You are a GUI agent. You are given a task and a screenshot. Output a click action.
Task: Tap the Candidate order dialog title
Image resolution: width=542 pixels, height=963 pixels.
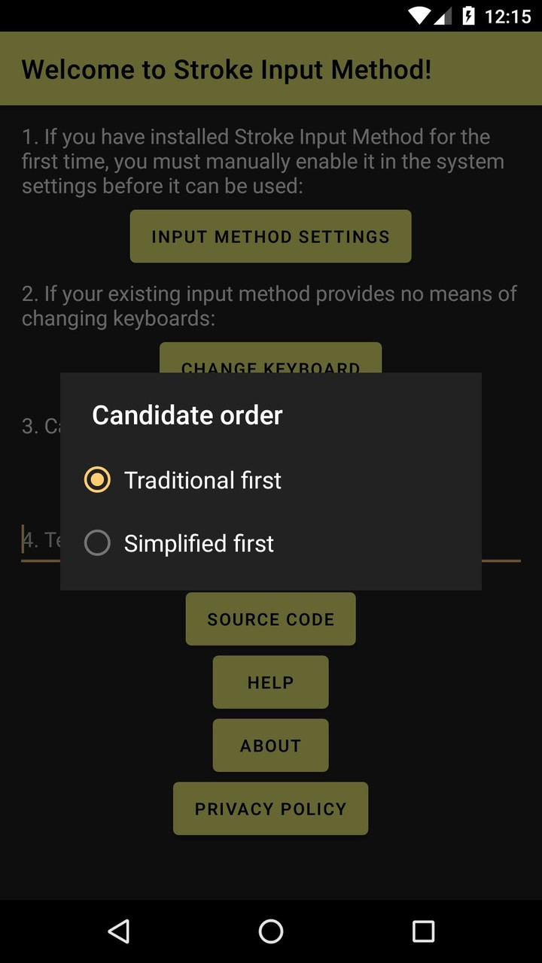click(187, 415)
